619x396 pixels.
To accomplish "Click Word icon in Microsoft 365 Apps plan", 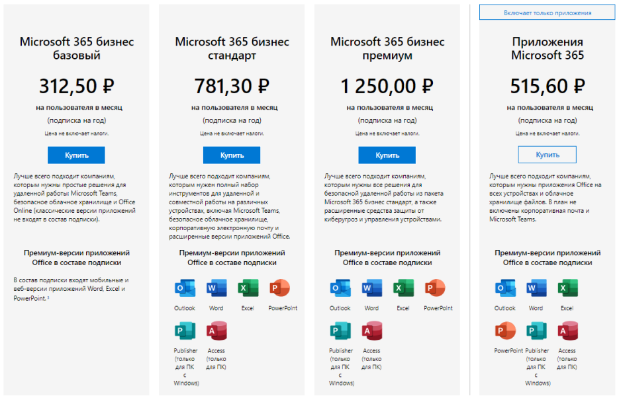I will (x=536, y=288).
